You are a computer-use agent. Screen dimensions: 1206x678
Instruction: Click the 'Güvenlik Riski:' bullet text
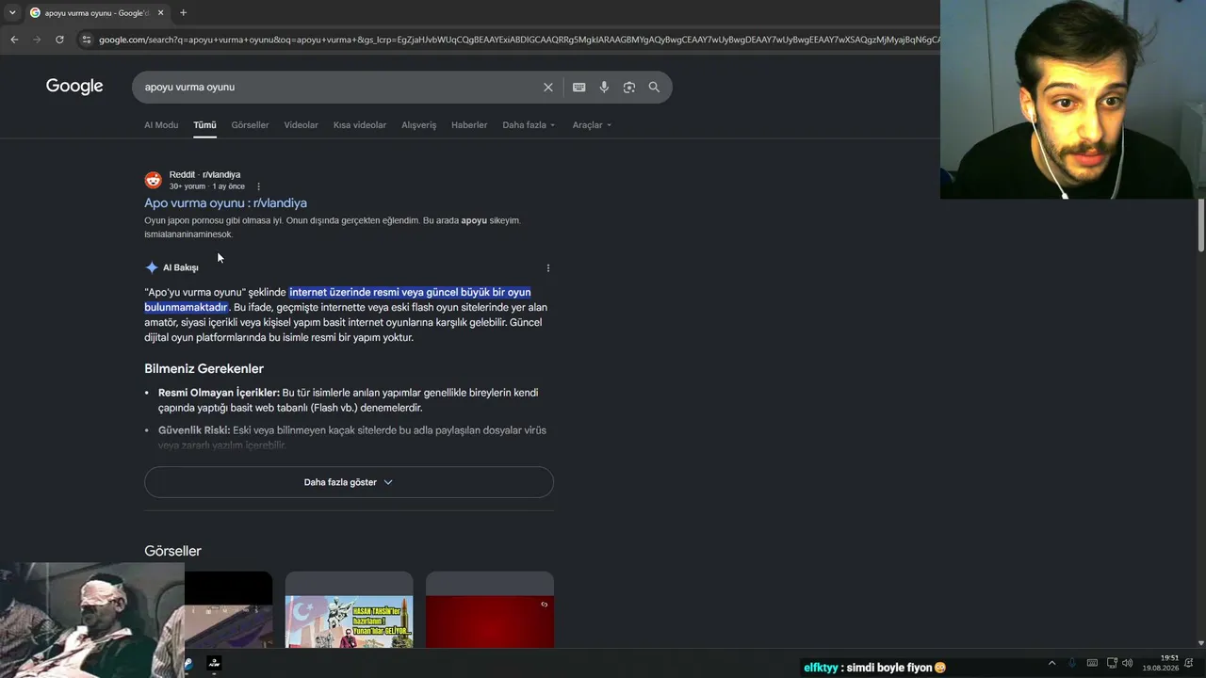[x=194, y=430]
